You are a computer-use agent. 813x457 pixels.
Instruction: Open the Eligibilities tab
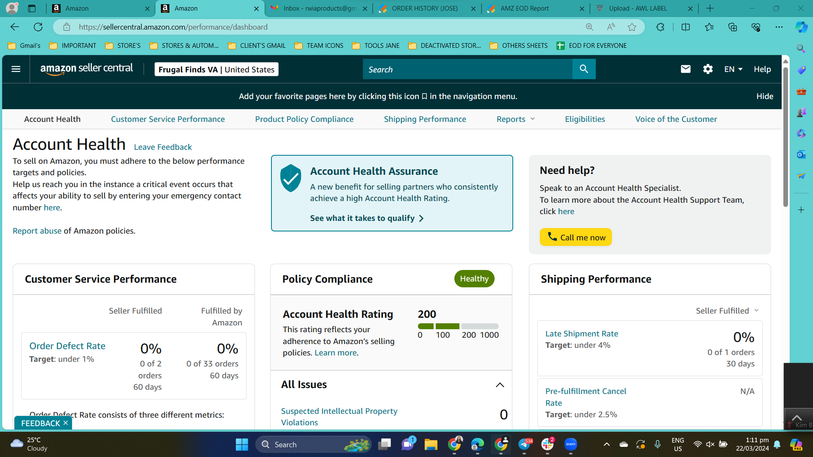point(585,119)
